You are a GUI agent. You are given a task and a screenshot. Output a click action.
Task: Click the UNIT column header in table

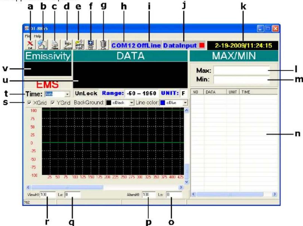pyautogui.click(x=233, y=92)
